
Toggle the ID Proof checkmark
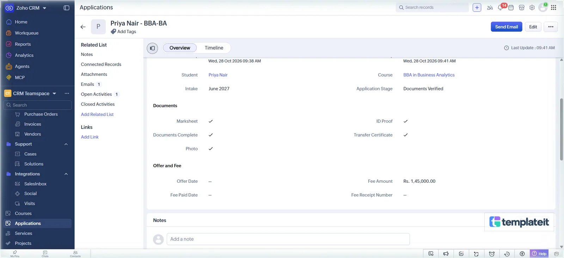click(x=405, y=121)
